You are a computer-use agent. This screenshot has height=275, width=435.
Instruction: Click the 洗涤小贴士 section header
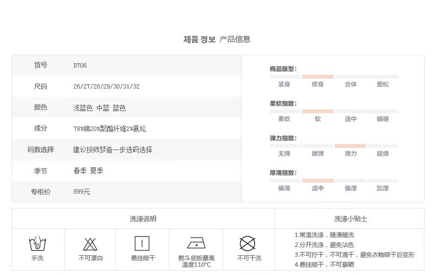[351, 219]
